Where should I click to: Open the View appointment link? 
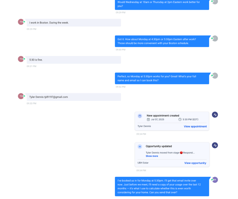(x=195, y=126)
